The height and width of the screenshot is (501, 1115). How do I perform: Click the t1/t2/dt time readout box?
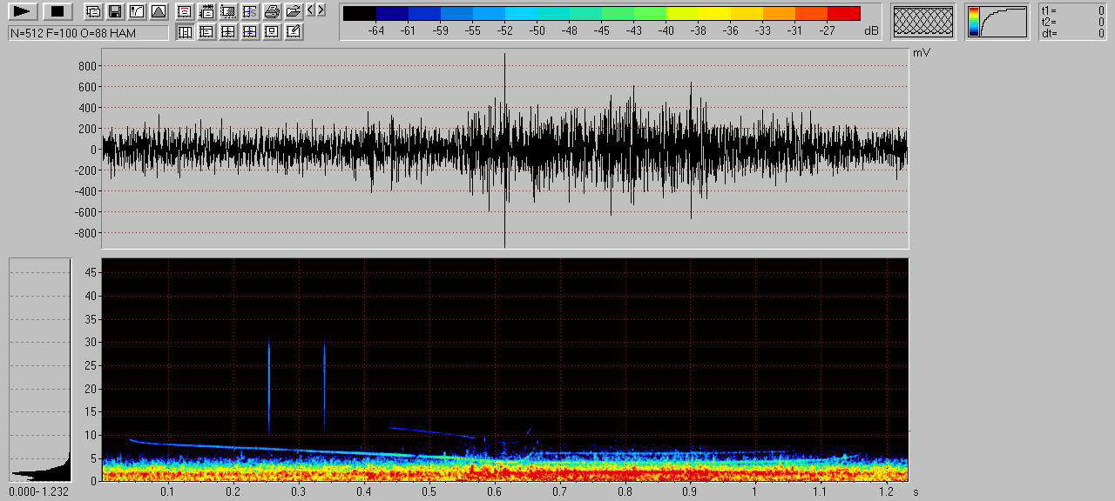pyautogui.click(x=1072, y=22)
